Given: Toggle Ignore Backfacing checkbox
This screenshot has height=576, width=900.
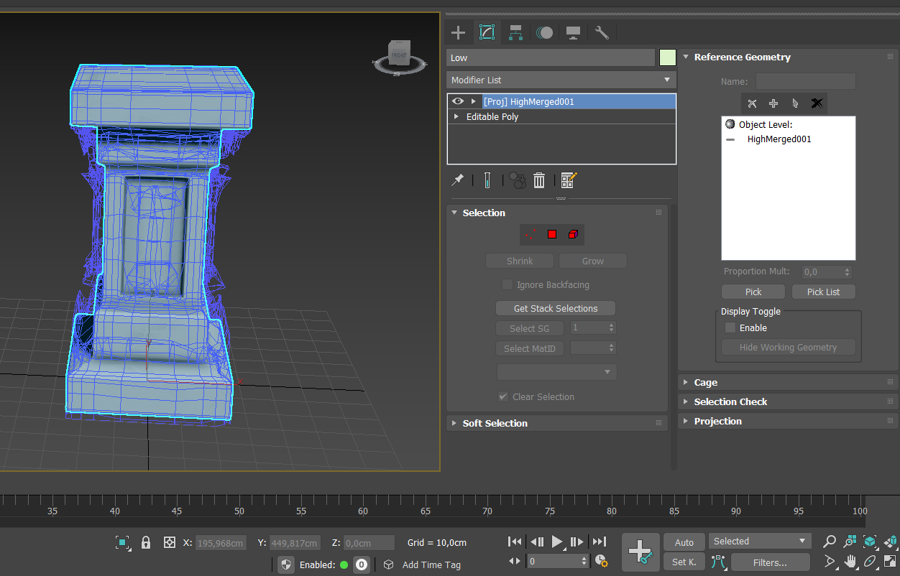Looking at the screenshot, I should click(508, 284).
